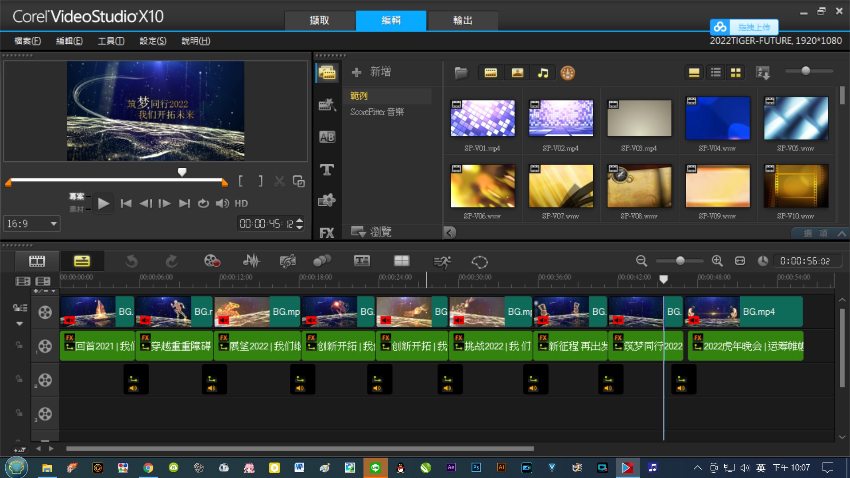Switch to the 擷取 capture tab
850x478 pixels.
319,20
